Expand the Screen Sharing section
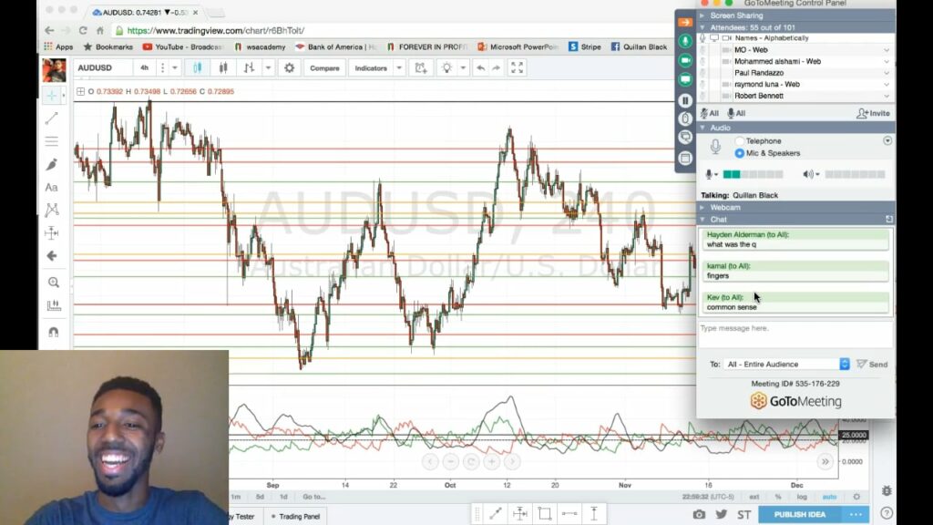Viewport: 933px width, 525px height. point(702,15)
